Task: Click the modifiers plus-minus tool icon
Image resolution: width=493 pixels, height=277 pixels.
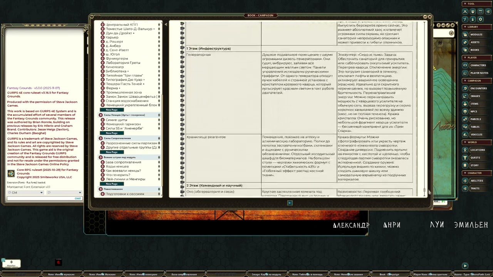Action: click(x=465, y=19)
